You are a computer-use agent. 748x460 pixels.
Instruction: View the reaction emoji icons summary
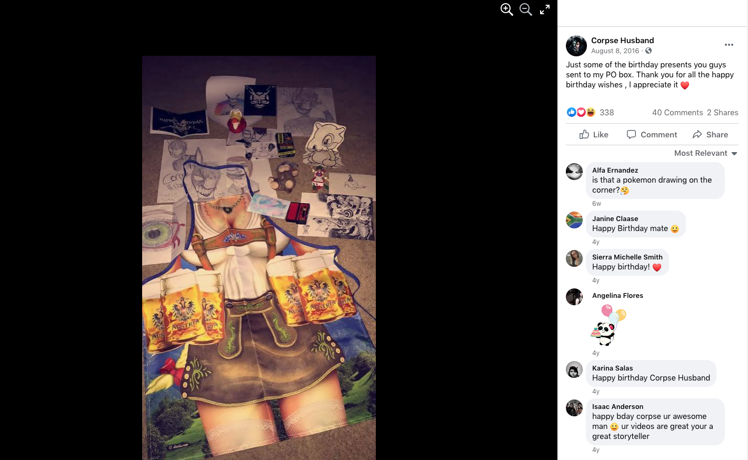click(x=581, y=112)
